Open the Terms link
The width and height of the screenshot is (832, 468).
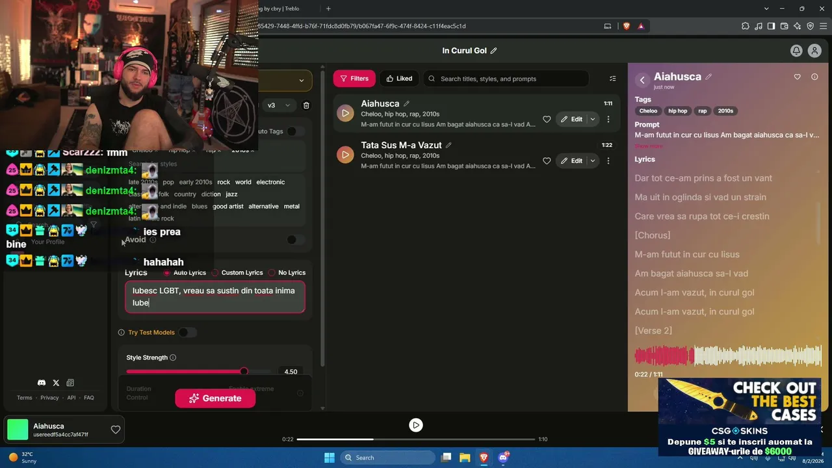coord(25,398)
